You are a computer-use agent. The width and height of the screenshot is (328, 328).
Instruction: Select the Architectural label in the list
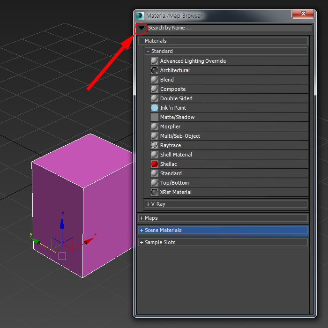(175, 70)
